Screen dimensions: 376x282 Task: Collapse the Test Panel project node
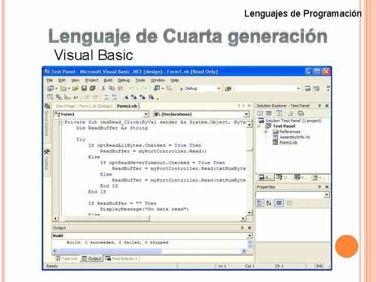pyautogui.click(x=258, y=126)
